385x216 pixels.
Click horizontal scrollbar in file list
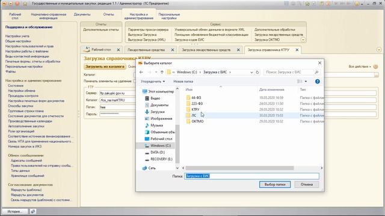pos(239,168)
